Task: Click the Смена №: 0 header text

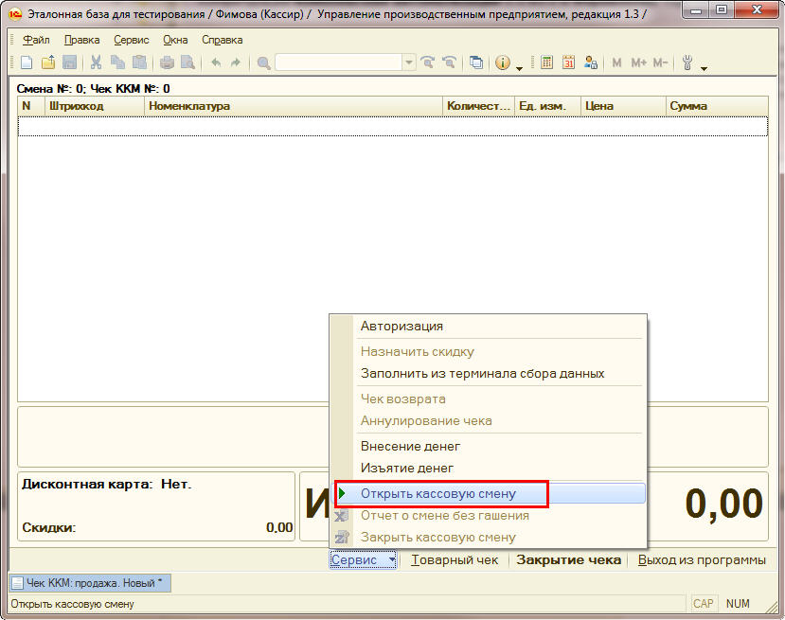Action: 50,89
